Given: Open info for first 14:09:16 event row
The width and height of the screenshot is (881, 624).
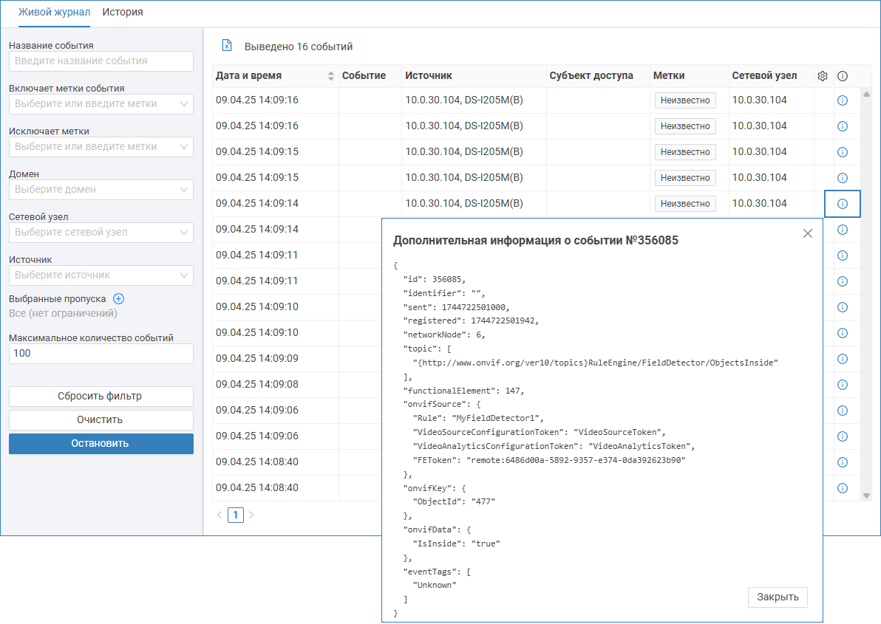Looking at the screenshot, I should tap(842, 100).
